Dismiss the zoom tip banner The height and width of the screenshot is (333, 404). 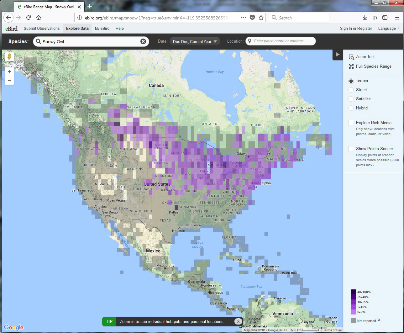coord(238,321)
